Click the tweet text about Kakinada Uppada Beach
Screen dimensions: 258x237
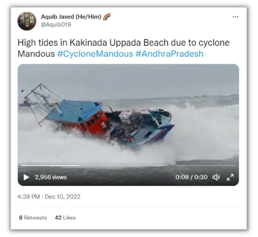[123, 48]
